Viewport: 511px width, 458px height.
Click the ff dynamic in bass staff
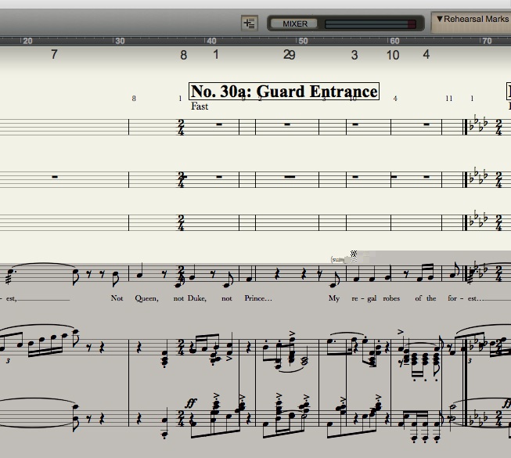click(191, 404)
